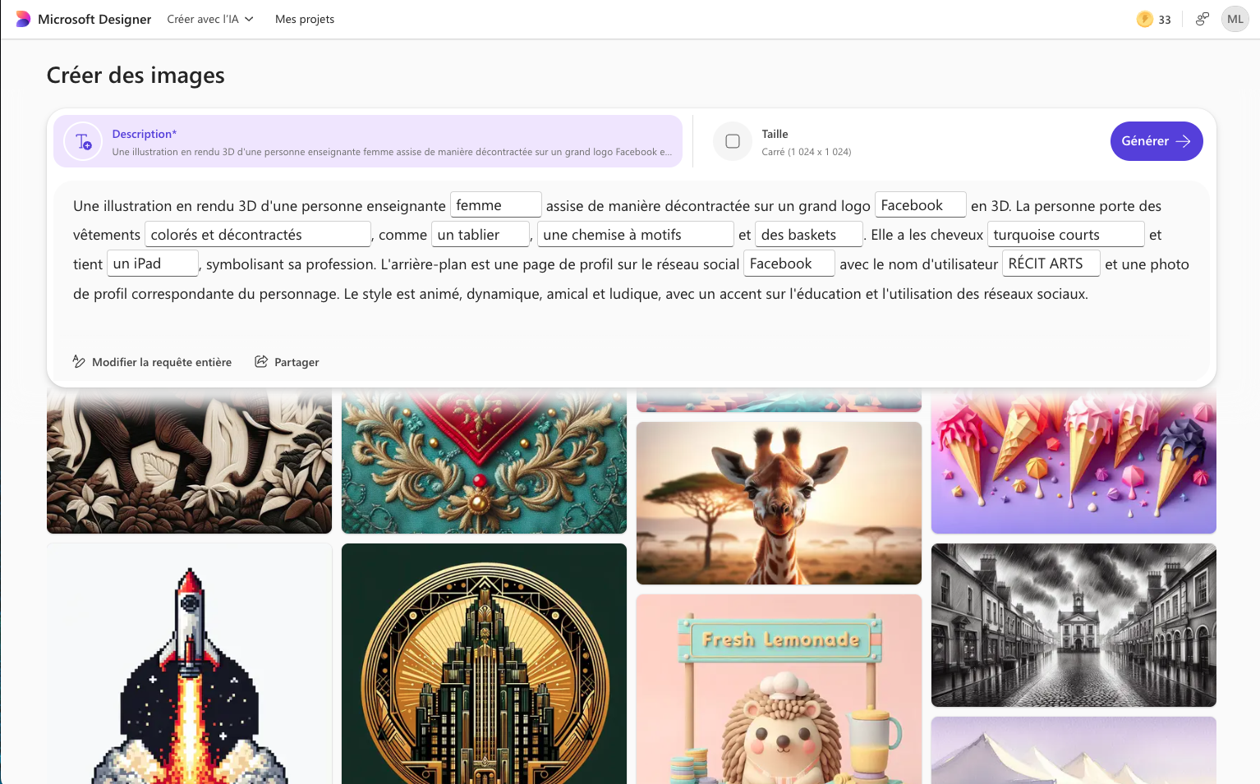Click the Créer des images heading
1260x784 pixels.
click(x=136, y=75)
